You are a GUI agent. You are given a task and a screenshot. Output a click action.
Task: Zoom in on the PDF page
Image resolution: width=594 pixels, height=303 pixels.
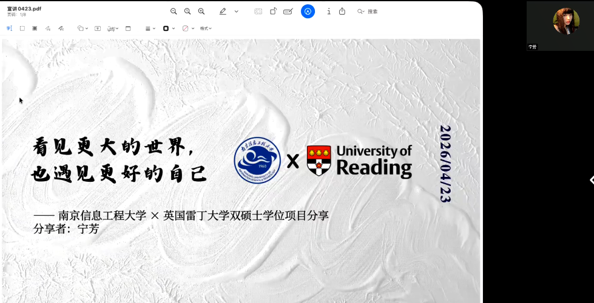[x=201, y=12]
